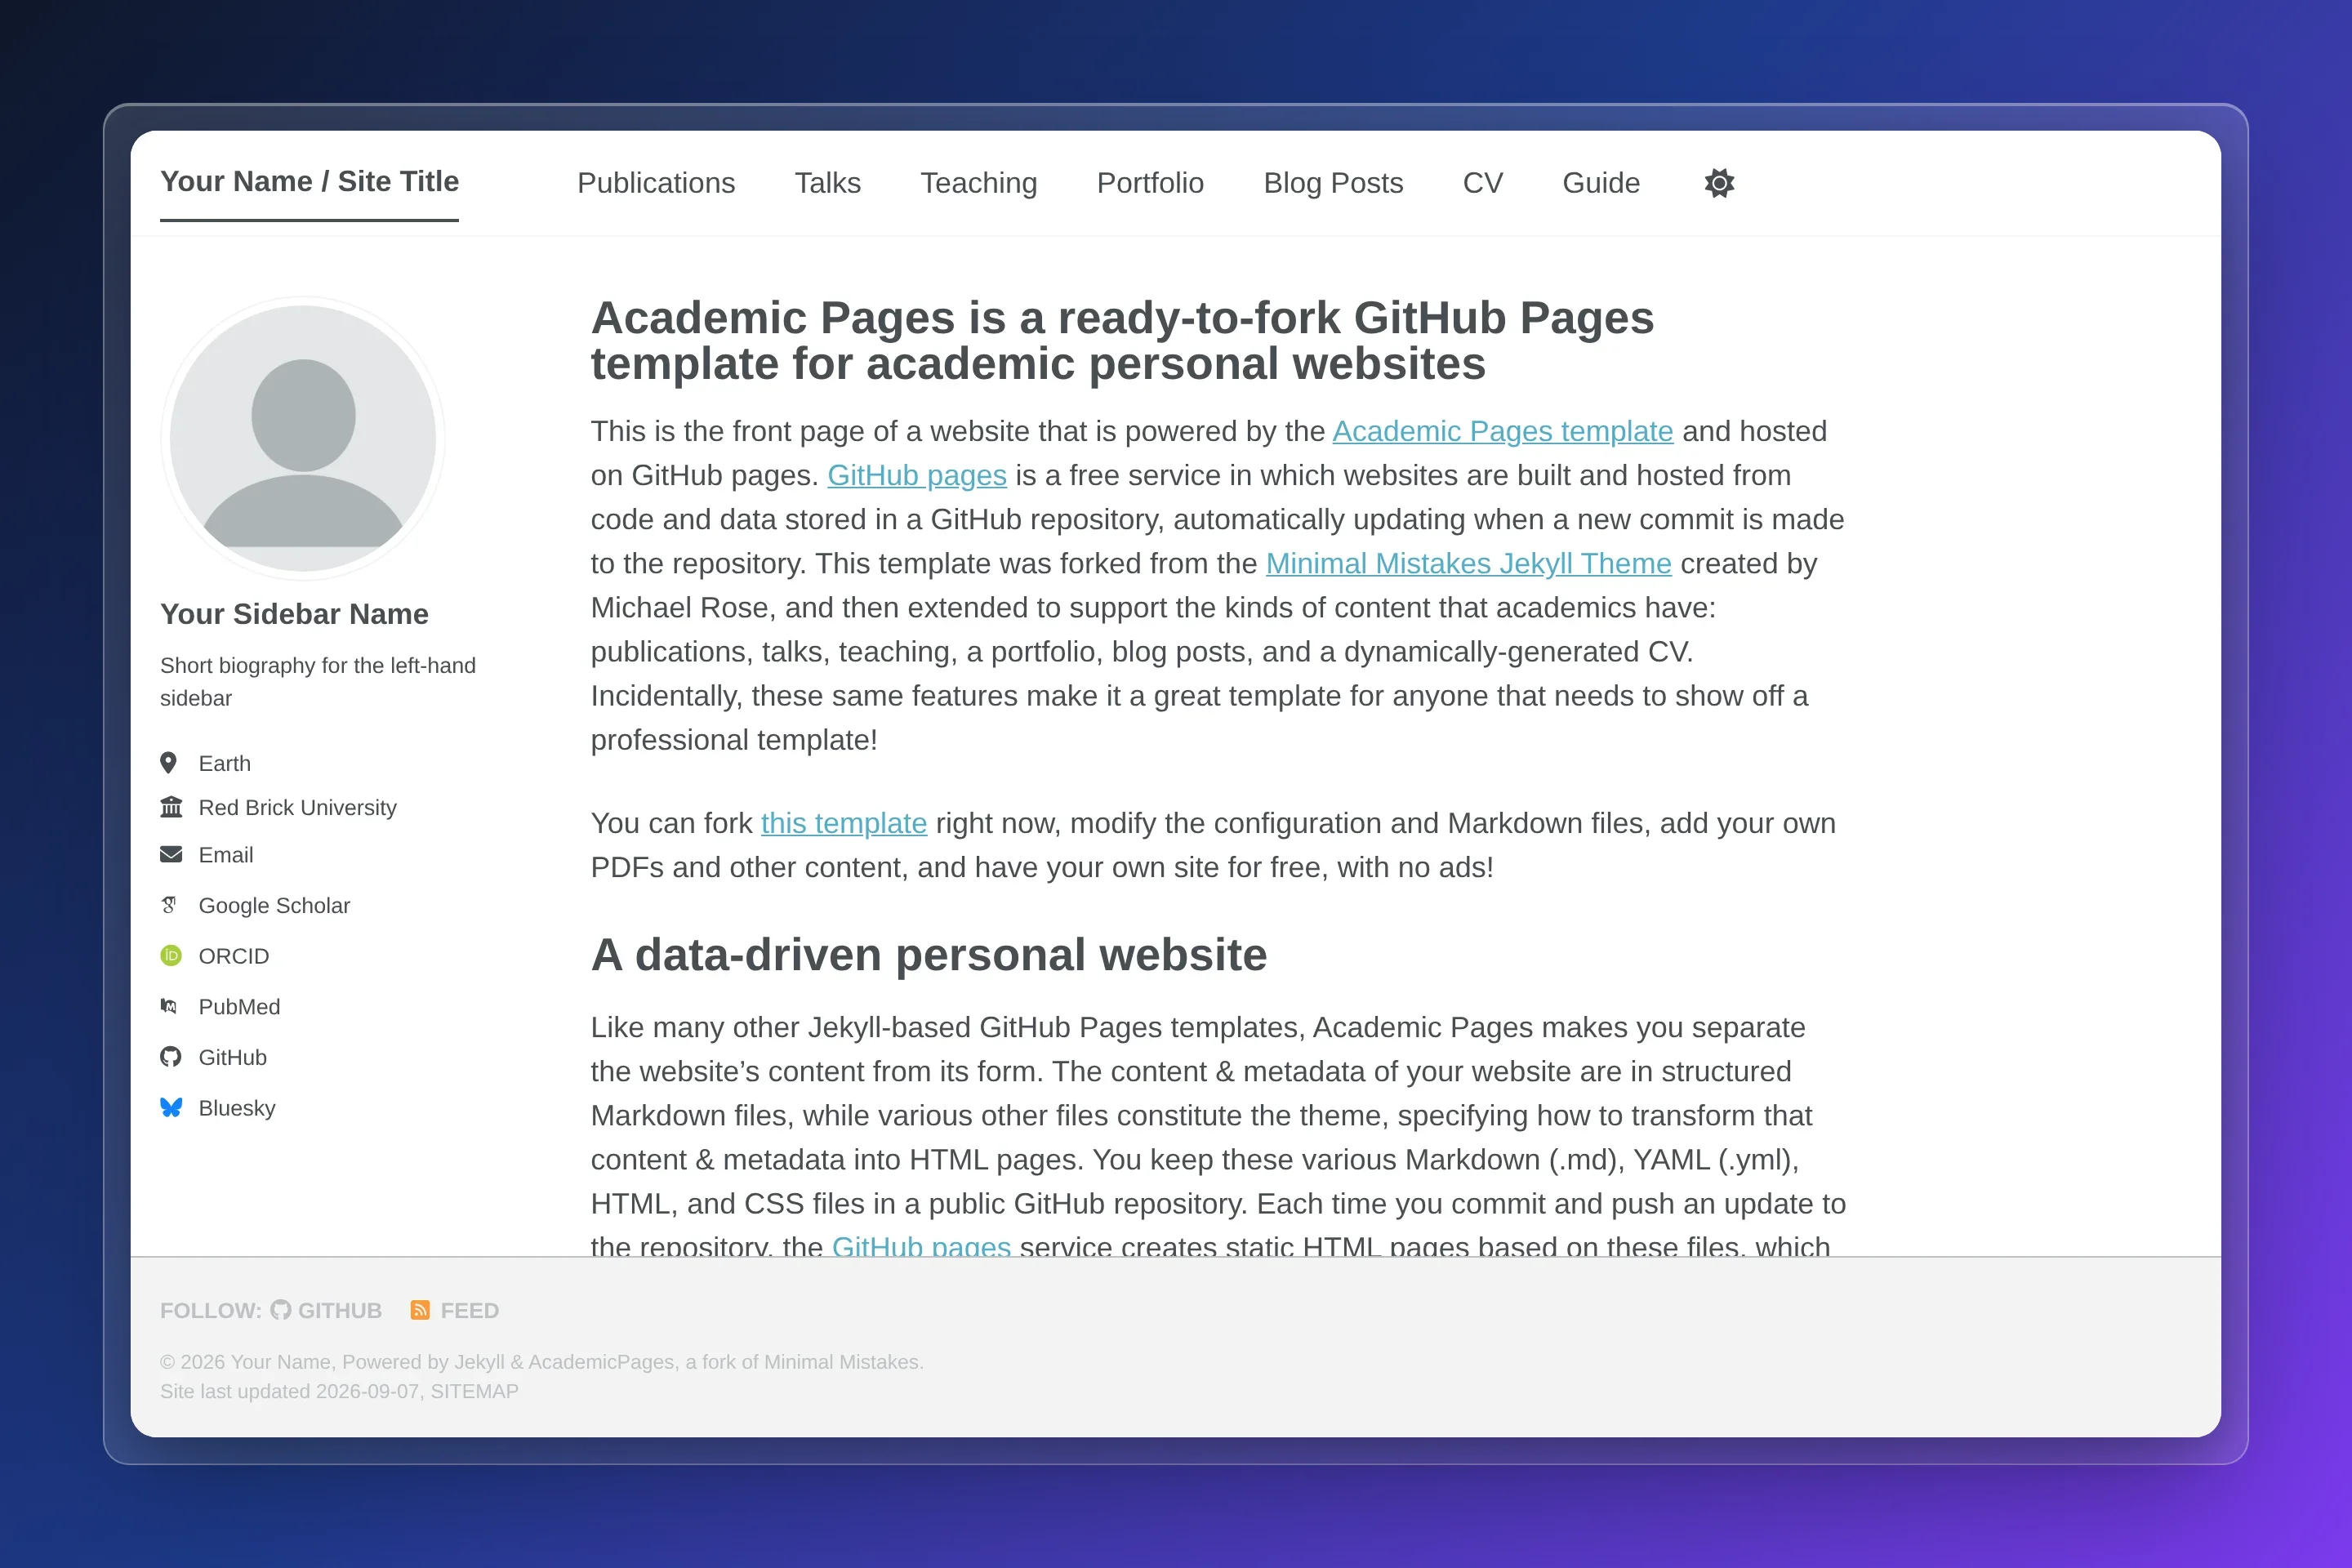2352x1568 pixels.
Task: Click the Bluesky sidebar link text
Action: (x=237, y=1108)
